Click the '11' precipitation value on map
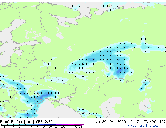Screen dimensions: 166x128 click(117, 72)
